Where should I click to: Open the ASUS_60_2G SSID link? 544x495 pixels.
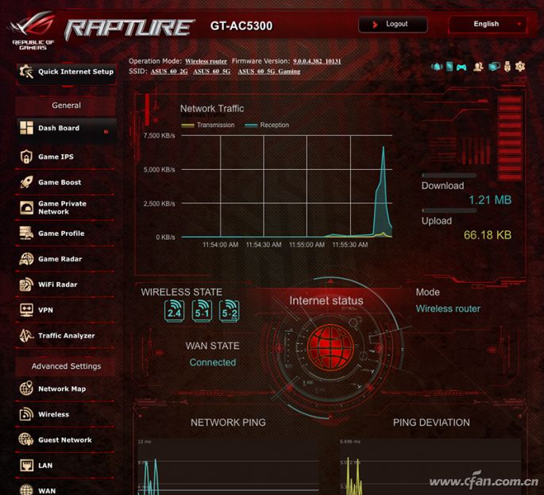tap(169, 72)
